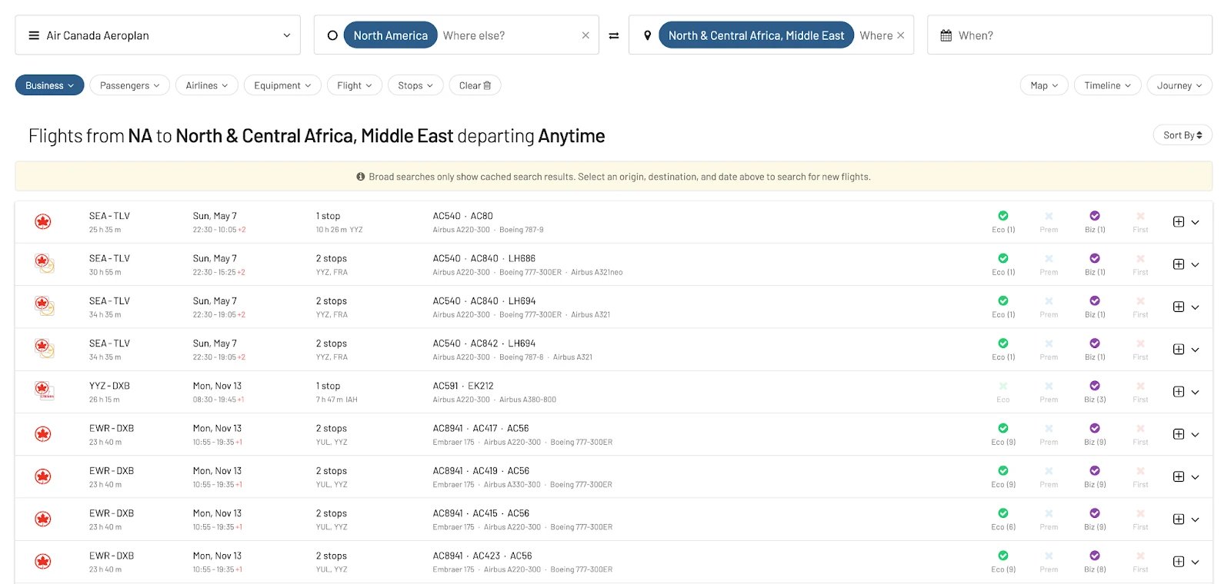Open the Timeline view menu
The image size is (1231, 584).
pyautogui.click(x=1108, y=85)
